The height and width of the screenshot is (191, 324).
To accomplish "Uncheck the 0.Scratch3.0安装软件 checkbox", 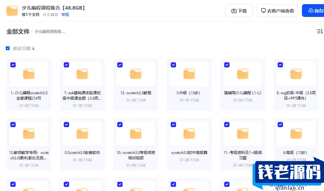I will pyautogui.click(x=66, y=125).
